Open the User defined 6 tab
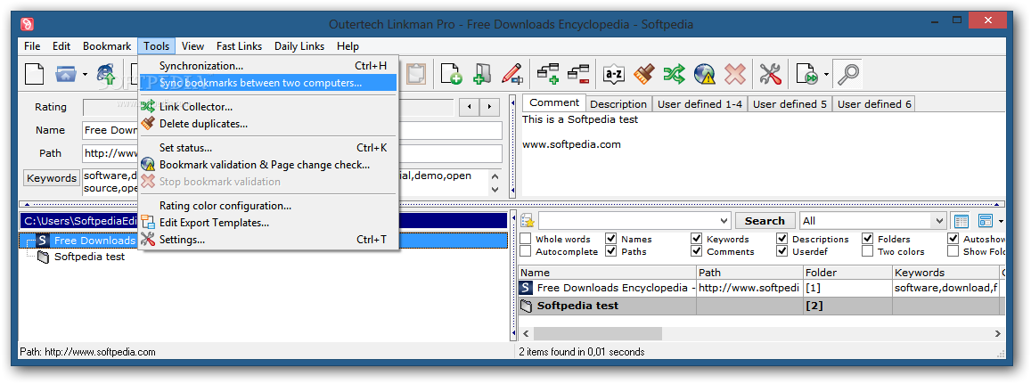Screen dimensions: 1031x384 coord(874,104)
